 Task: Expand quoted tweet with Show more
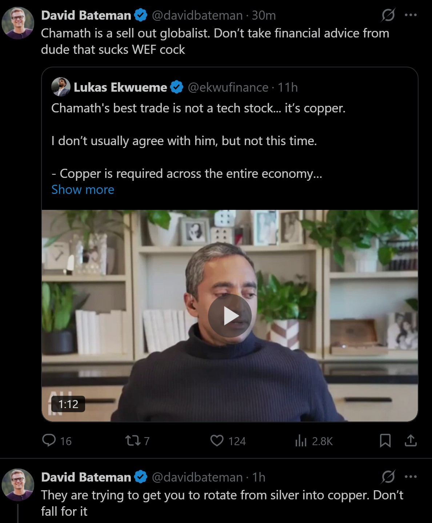point(83,189)
